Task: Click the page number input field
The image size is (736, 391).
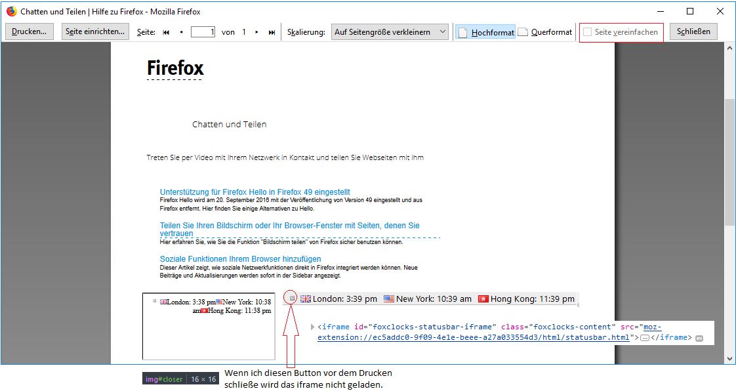Action: (x=203, y=32)
